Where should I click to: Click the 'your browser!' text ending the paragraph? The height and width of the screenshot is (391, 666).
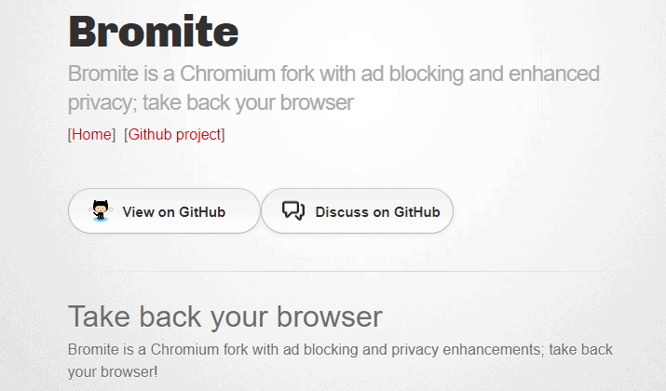click(x=113, y=371)
